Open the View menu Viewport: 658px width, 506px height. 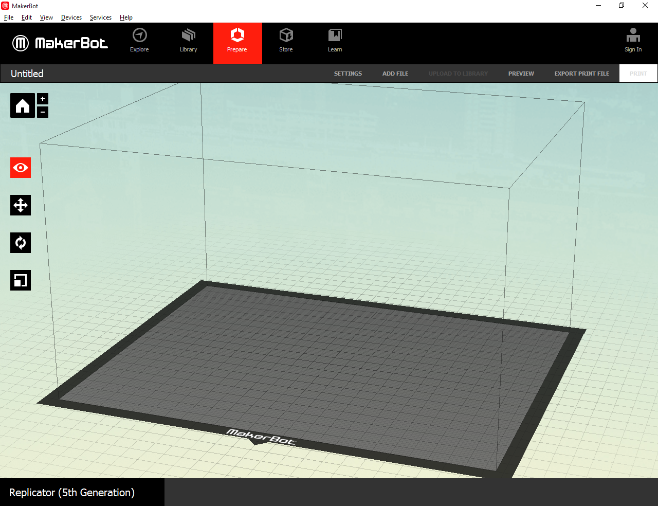coord(46,17)
